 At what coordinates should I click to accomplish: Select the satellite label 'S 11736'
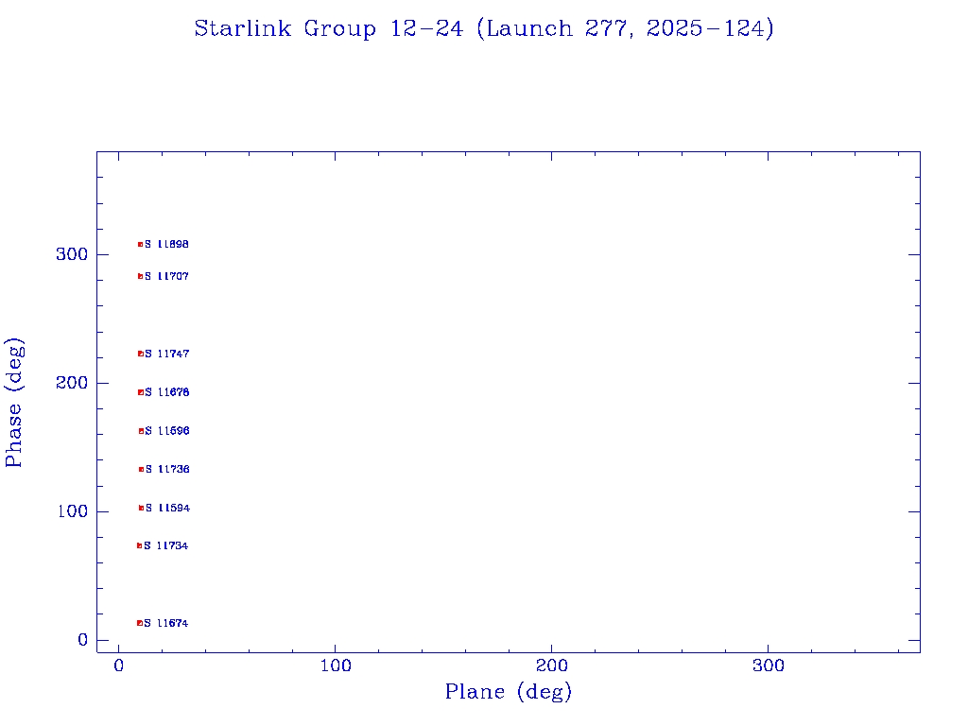coord(168,469)
